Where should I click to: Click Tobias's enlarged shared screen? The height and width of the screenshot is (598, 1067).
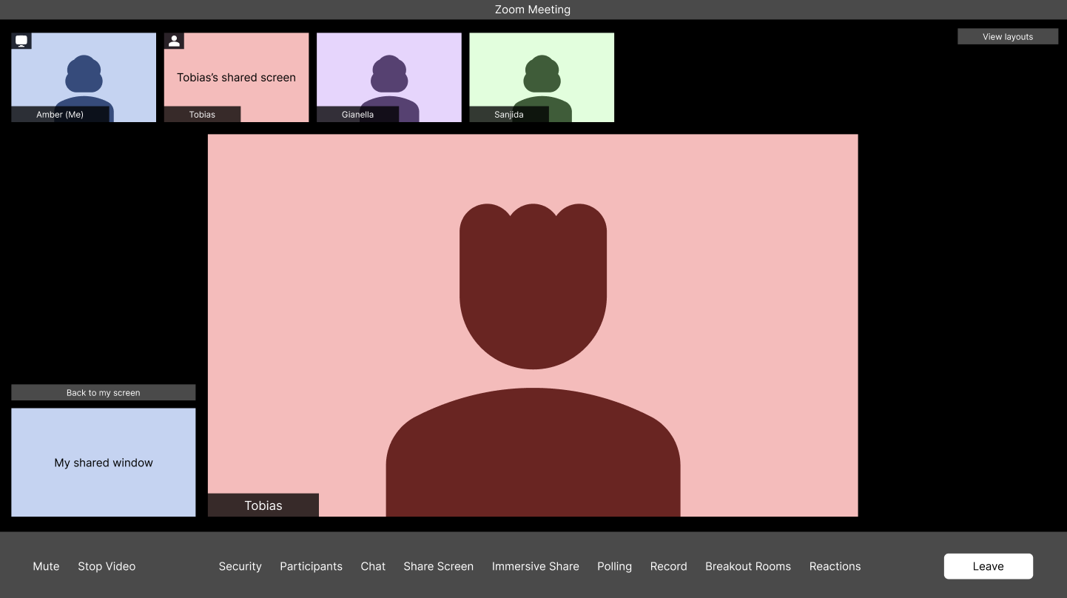533,324
